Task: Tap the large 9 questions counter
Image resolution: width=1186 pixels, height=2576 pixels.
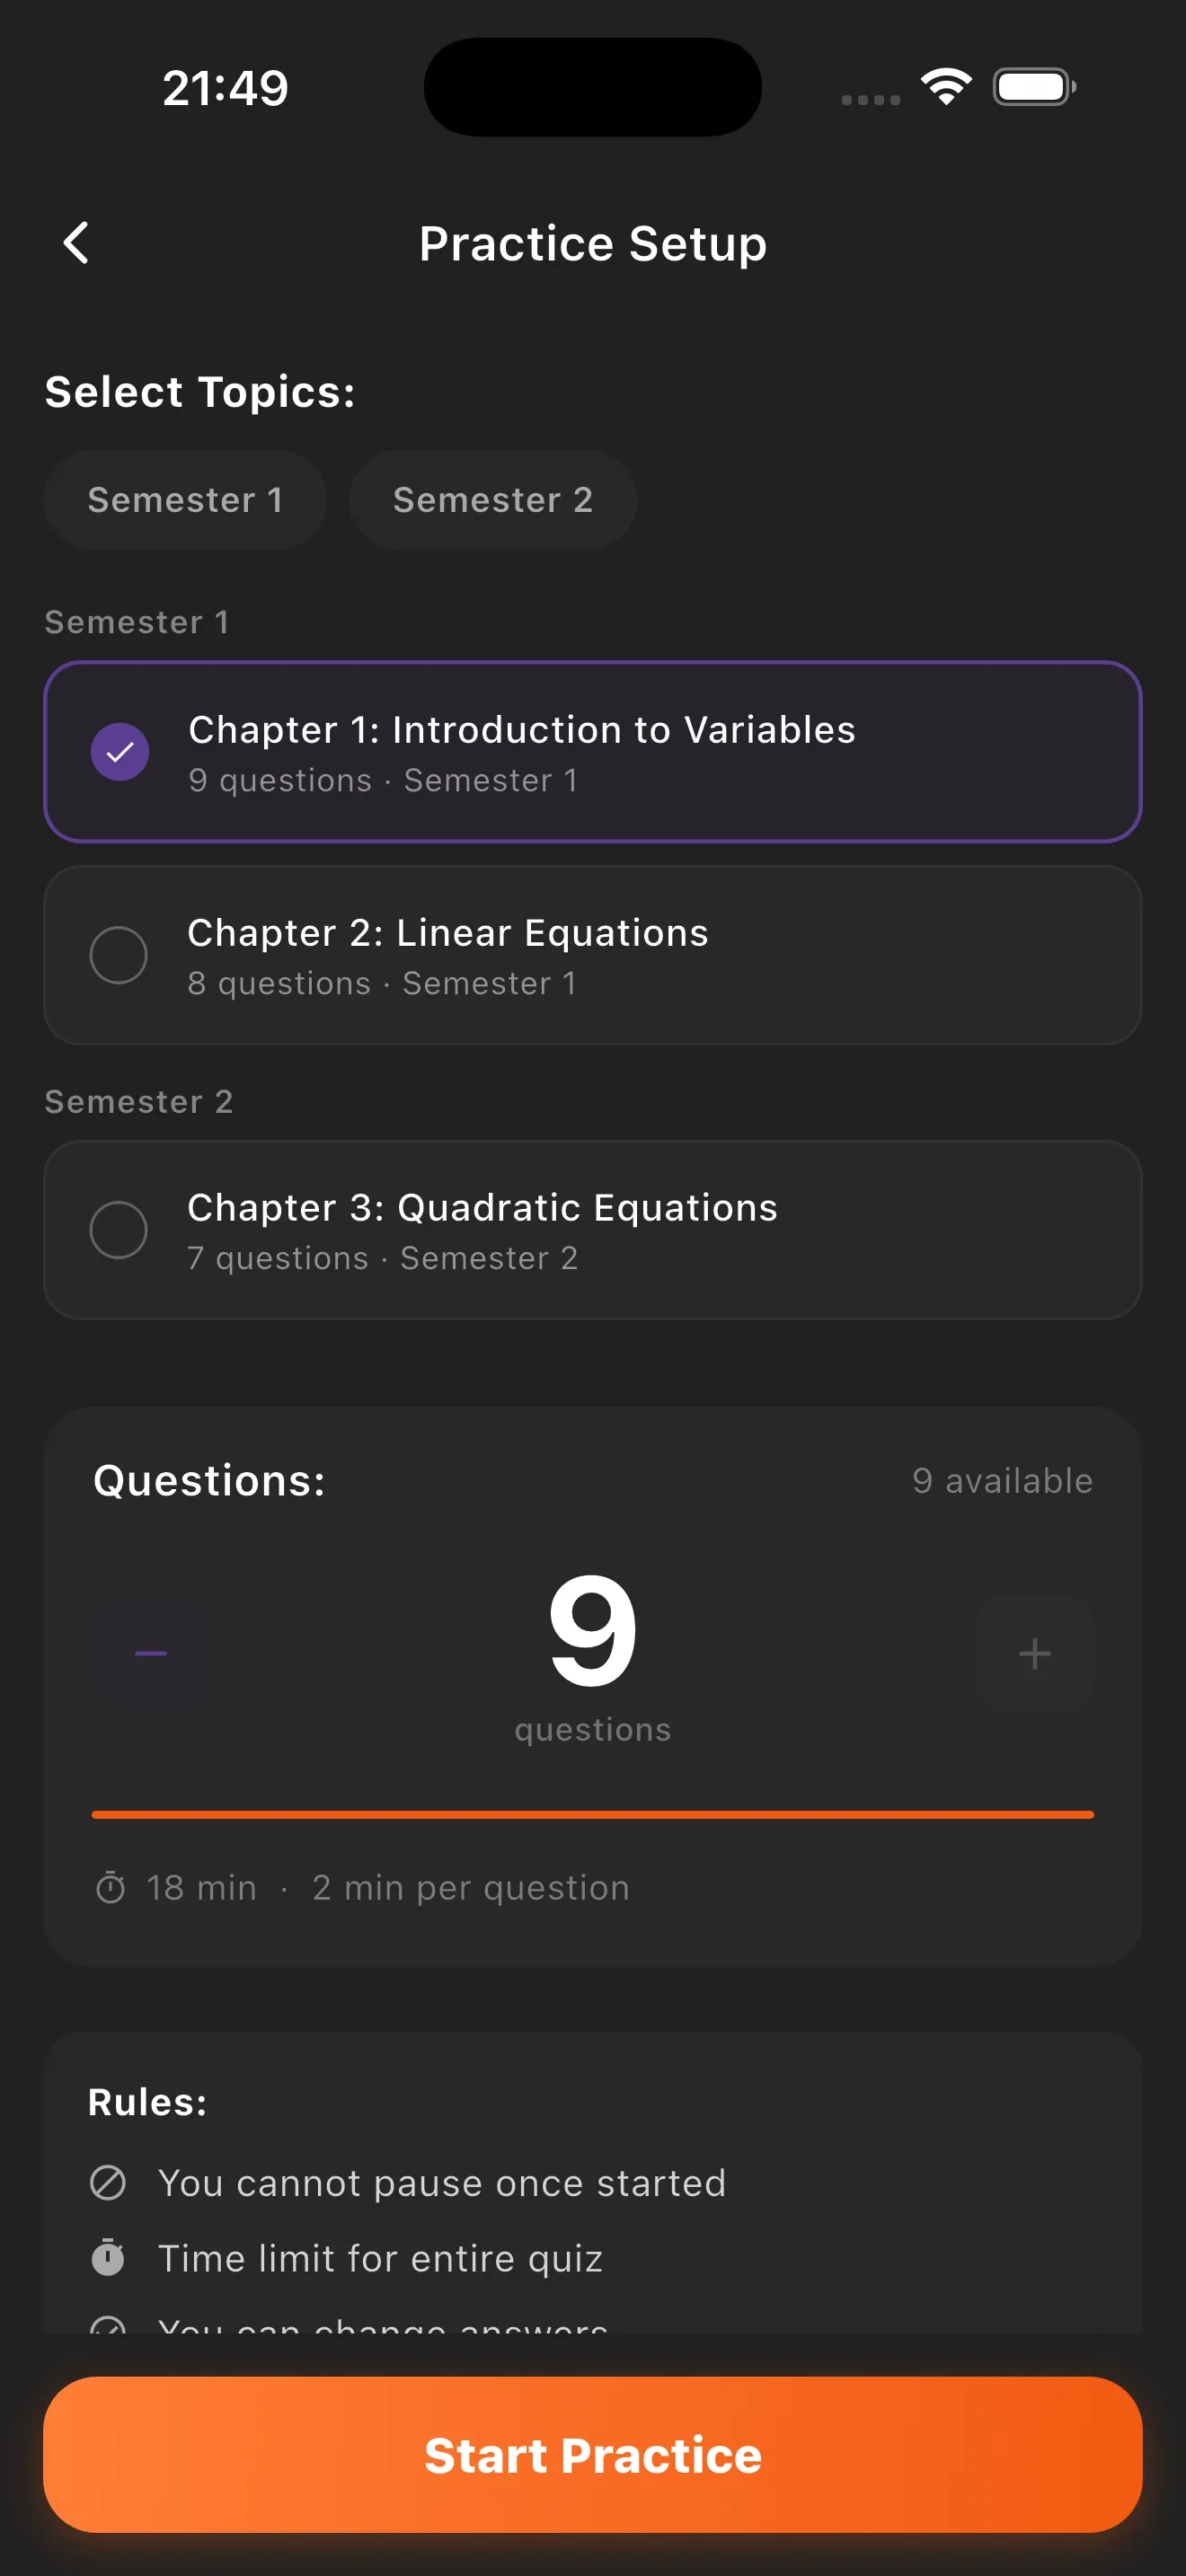Action: click(593, 1630)
